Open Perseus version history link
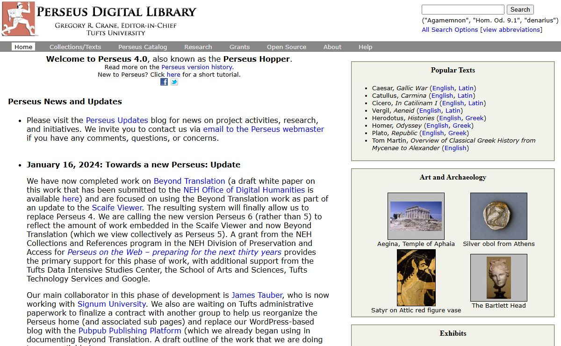This screenshot has height=346, width=561. click(197, 67)
